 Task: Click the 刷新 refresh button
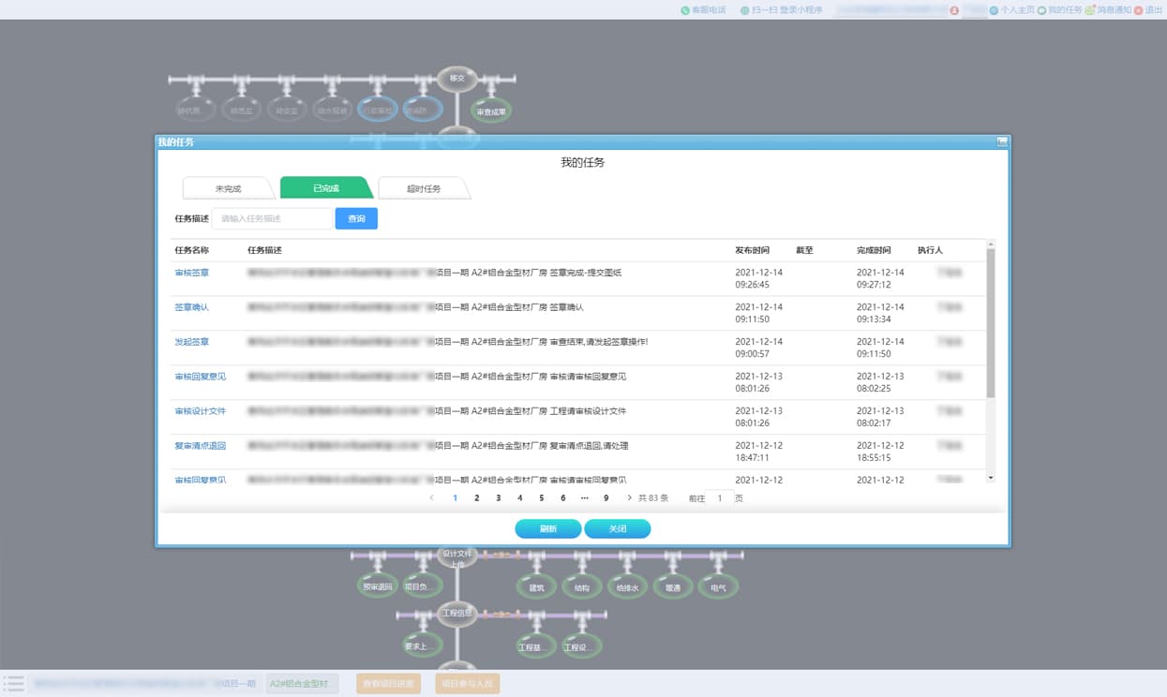[x=548, y=529]
